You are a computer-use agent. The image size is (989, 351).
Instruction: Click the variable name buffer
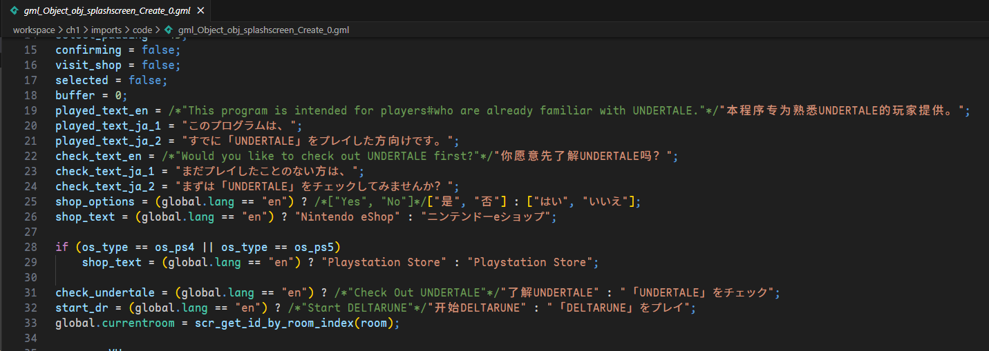coord(75,95)
